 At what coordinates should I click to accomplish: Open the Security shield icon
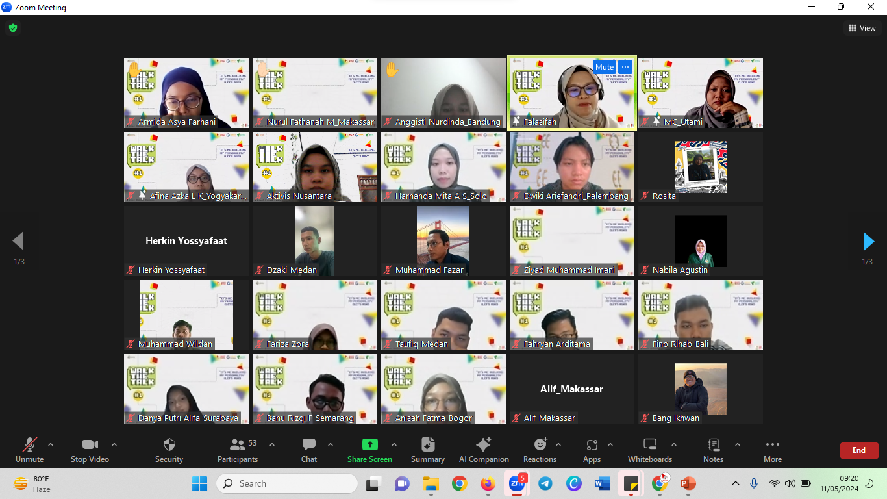[169, 445]
